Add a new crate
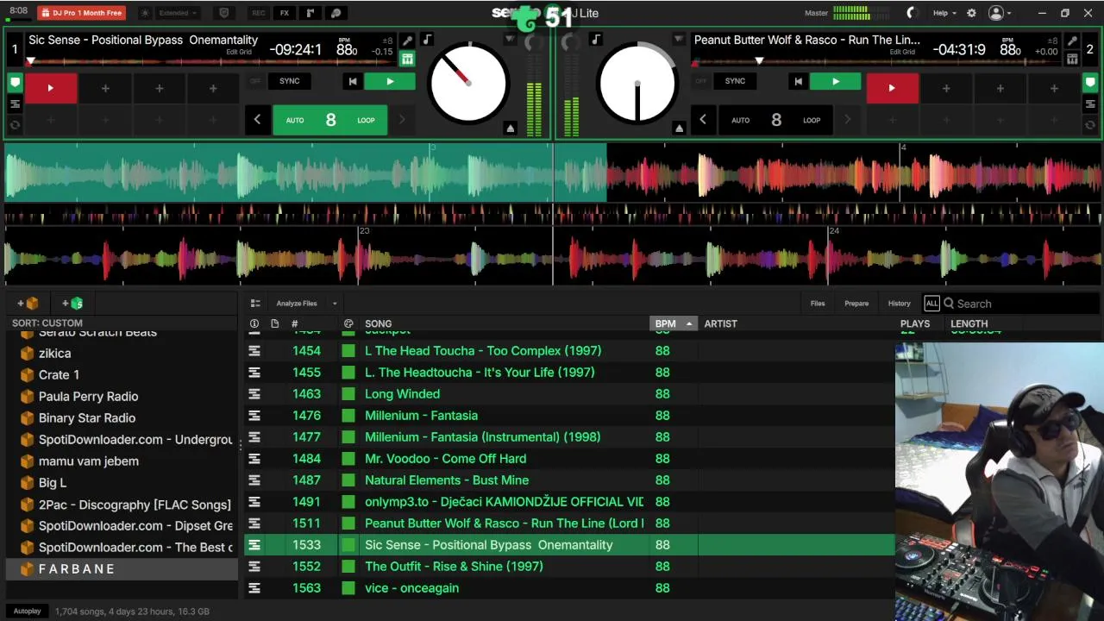The height and width of the screenshot is (621, 1104). (x=28, y=304)
